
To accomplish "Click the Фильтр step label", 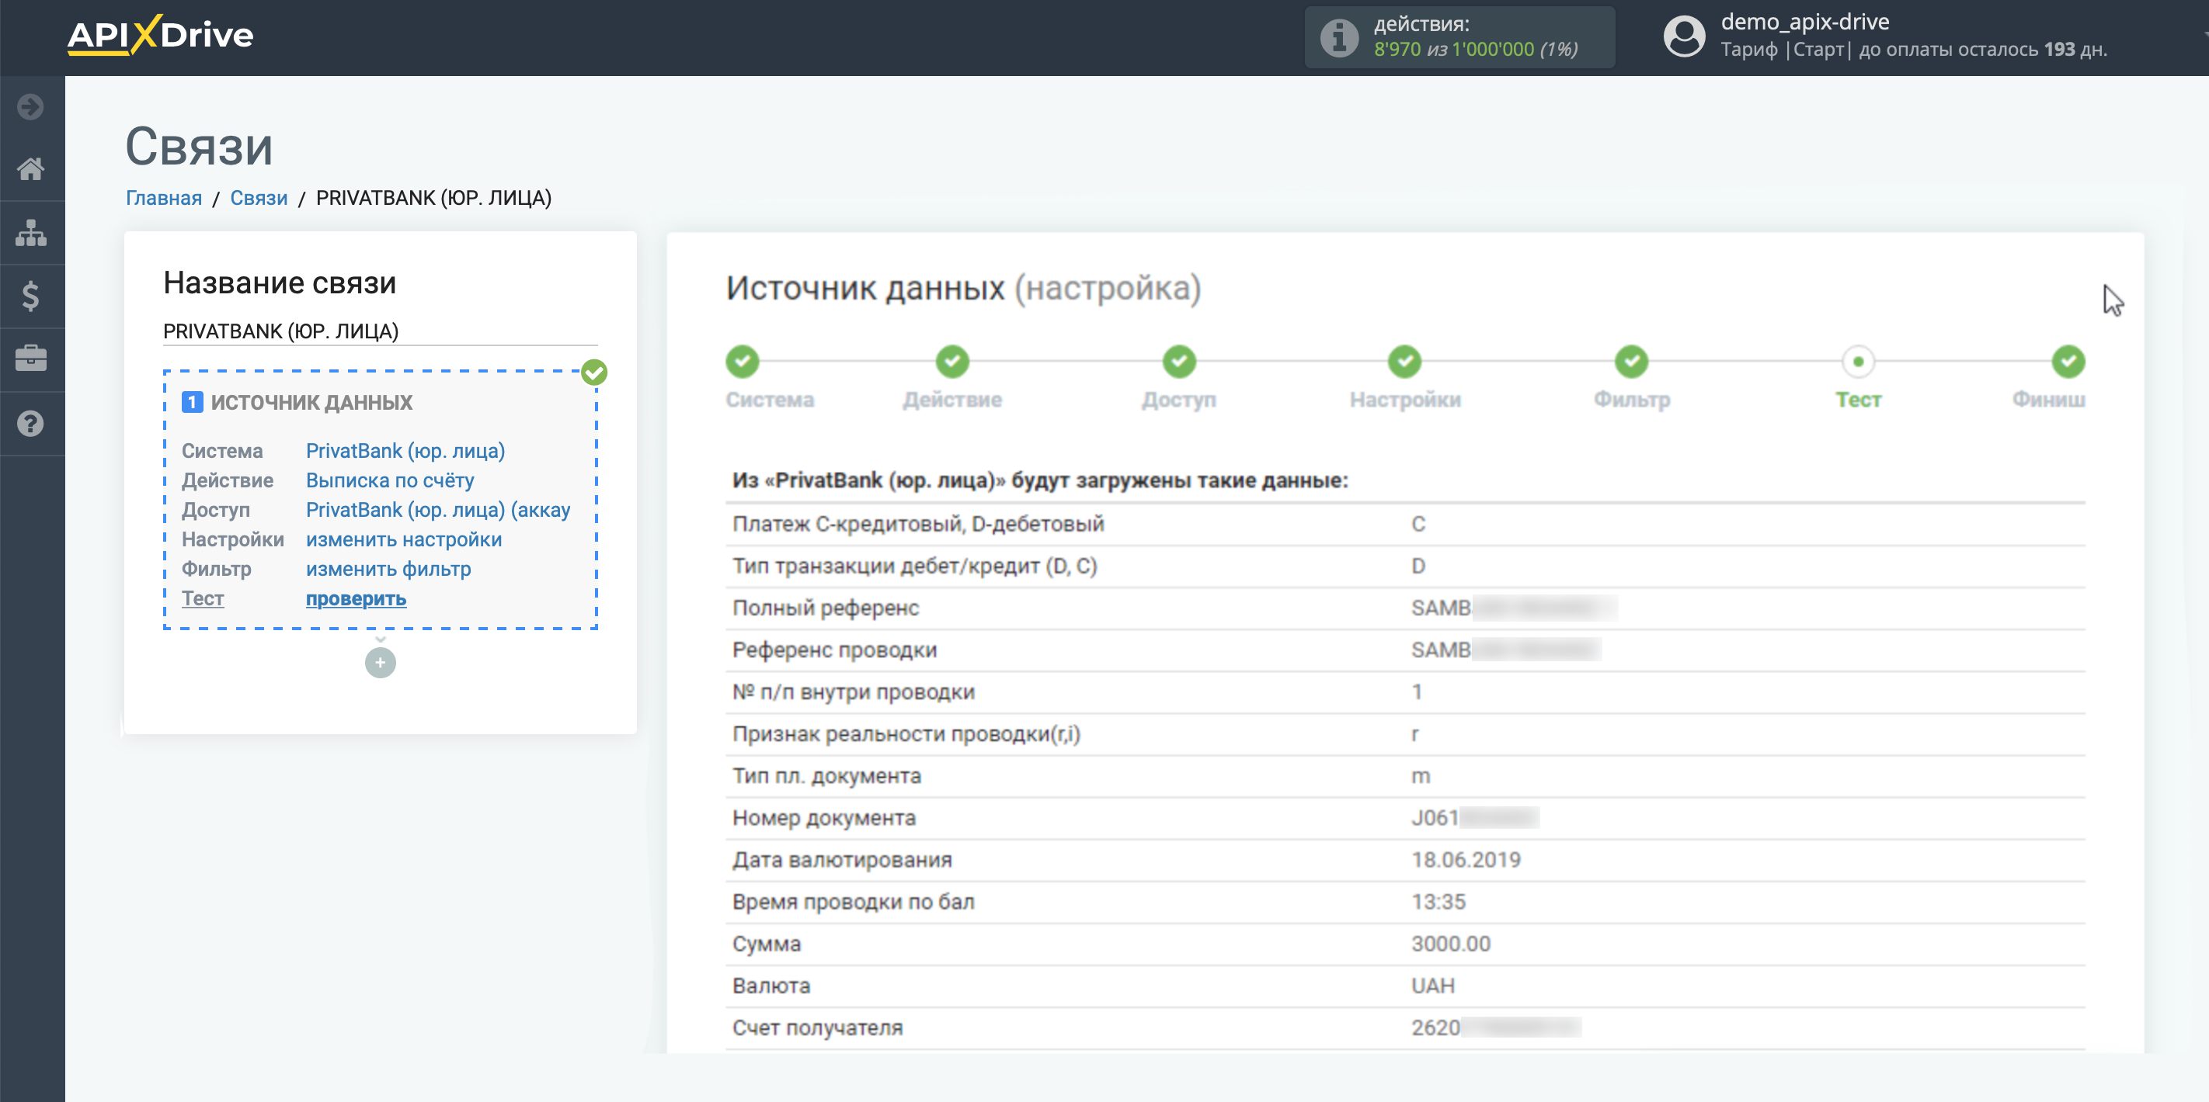I will click(1631, 400).
